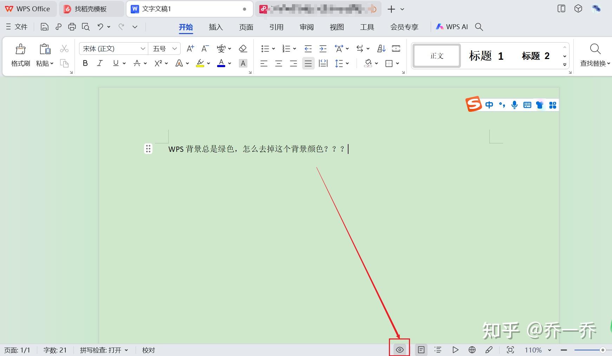Increase font size with A+ icon
The height and width of the screenshot is (356, 612).
point(190,48)
